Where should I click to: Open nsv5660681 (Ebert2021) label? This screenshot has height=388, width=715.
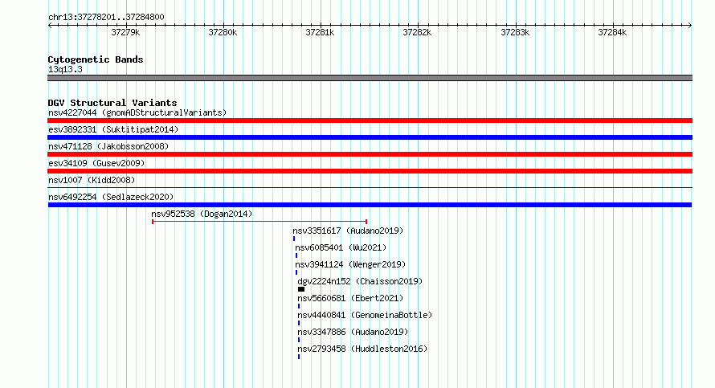coord(350,298)
